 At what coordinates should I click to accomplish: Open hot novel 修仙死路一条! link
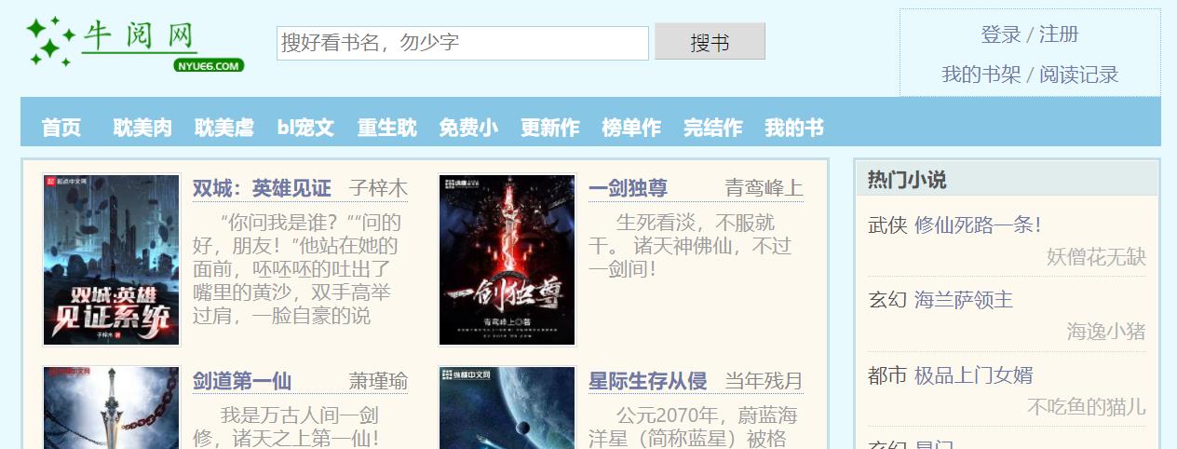(979, 224)
